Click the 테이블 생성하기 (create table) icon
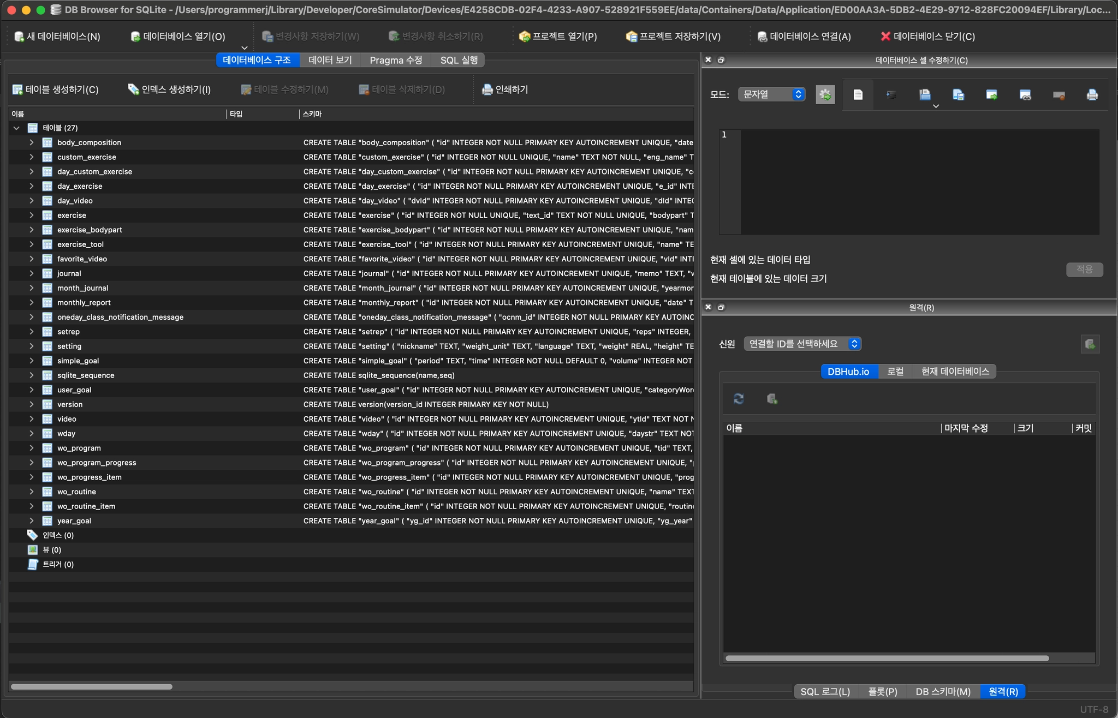This screenshot has height=718, width=1118. pyautogui.click(x=17, y=89)
